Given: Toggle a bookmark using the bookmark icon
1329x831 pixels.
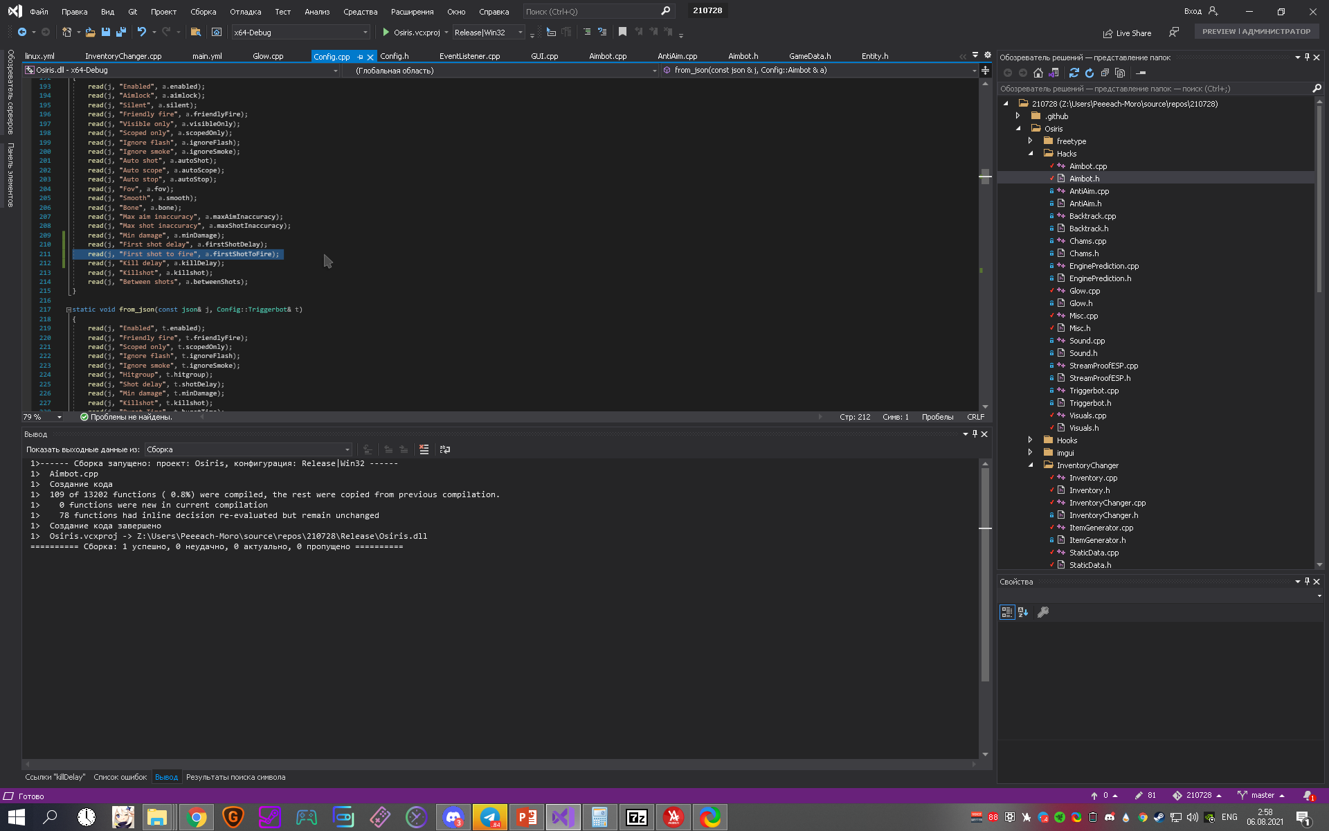Looking at the screenshot, I should (x=622, y=32).
